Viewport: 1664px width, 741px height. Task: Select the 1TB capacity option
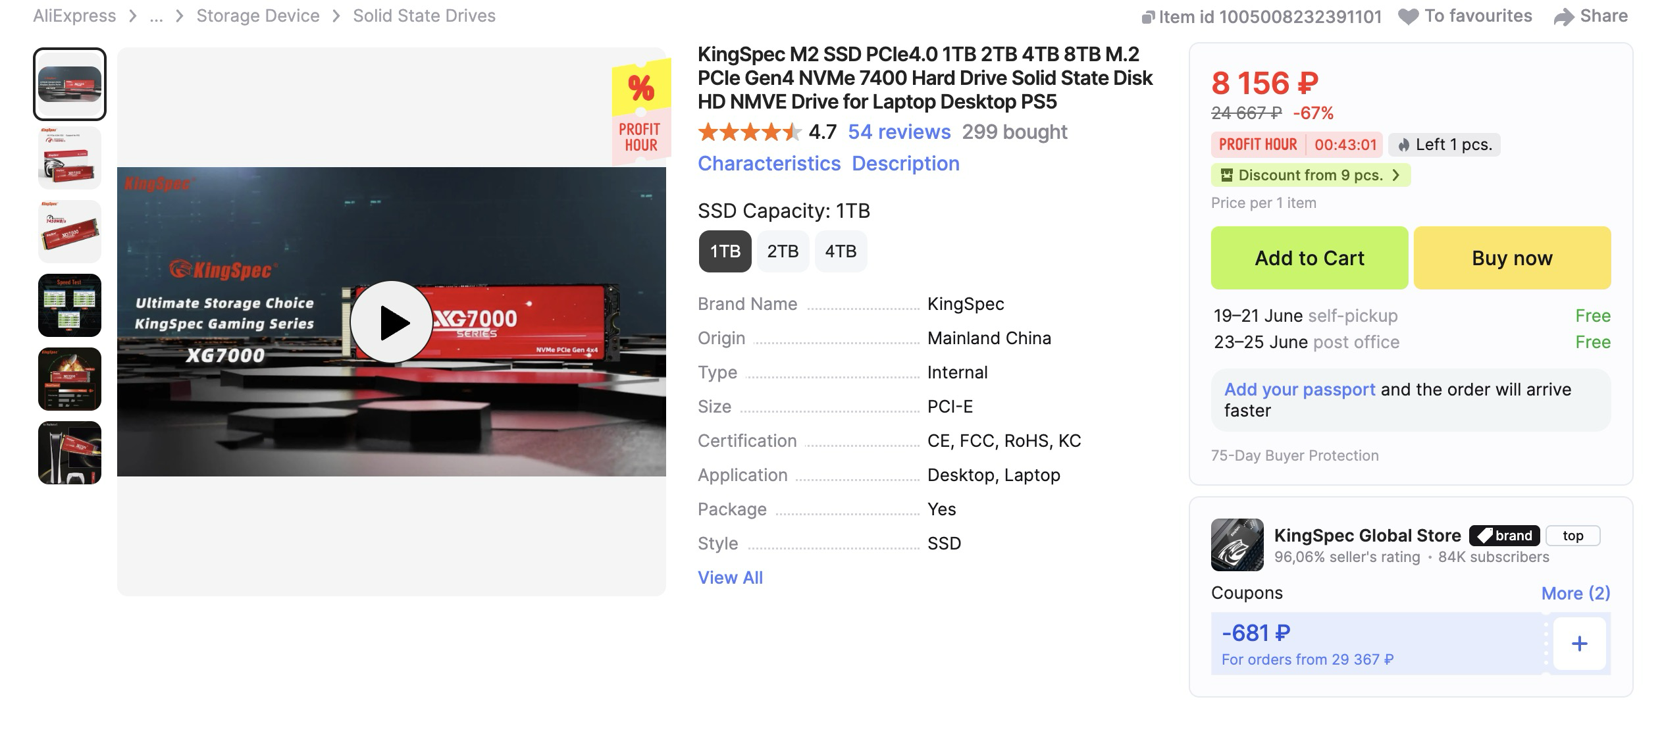tap(725, 251)
